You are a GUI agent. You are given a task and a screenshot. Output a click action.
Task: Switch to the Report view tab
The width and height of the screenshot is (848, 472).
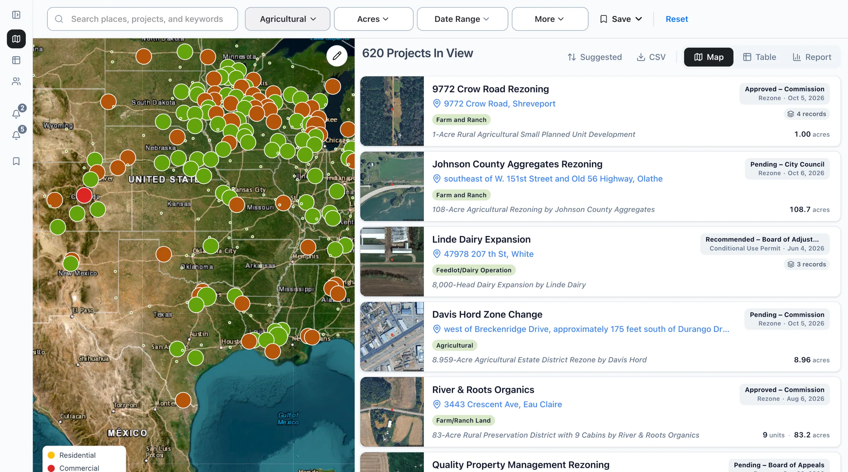(812, 57)
